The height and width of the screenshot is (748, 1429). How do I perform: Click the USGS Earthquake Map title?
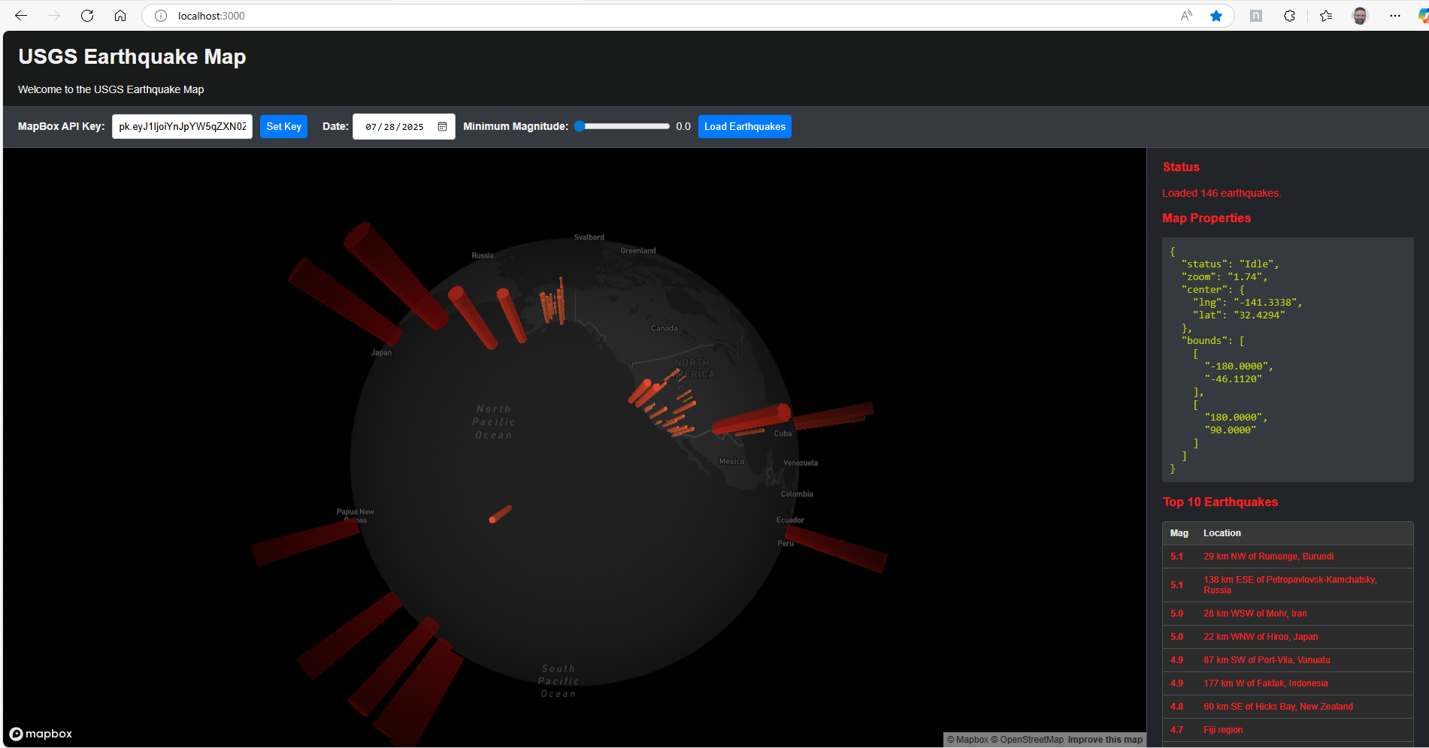[132, 56]
